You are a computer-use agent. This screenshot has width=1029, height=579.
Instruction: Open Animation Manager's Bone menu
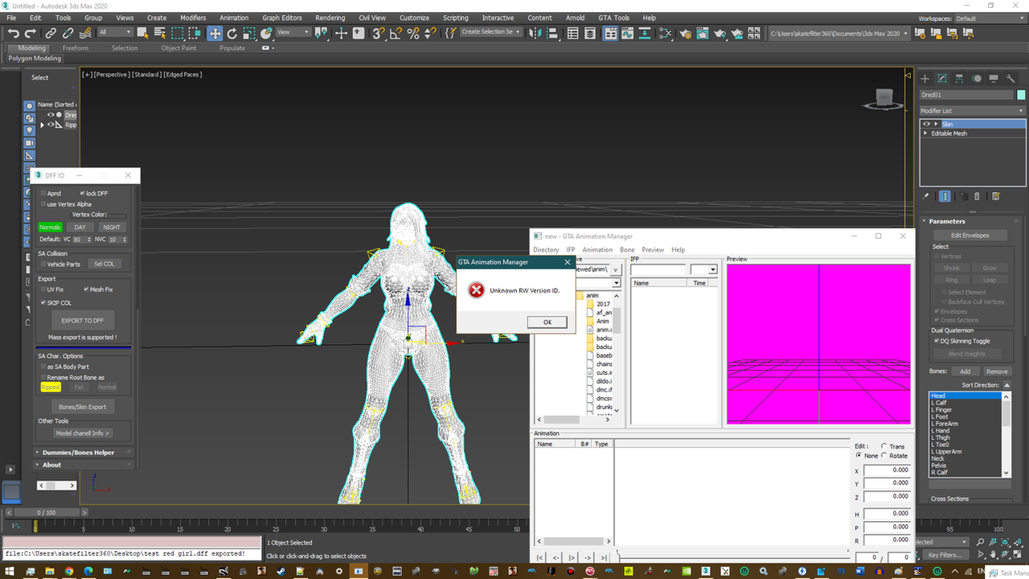[627, 249]
